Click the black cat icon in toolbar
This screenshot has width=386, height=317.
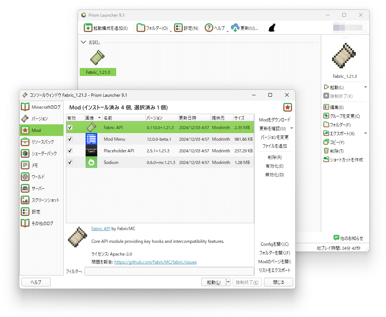[272, 28]
